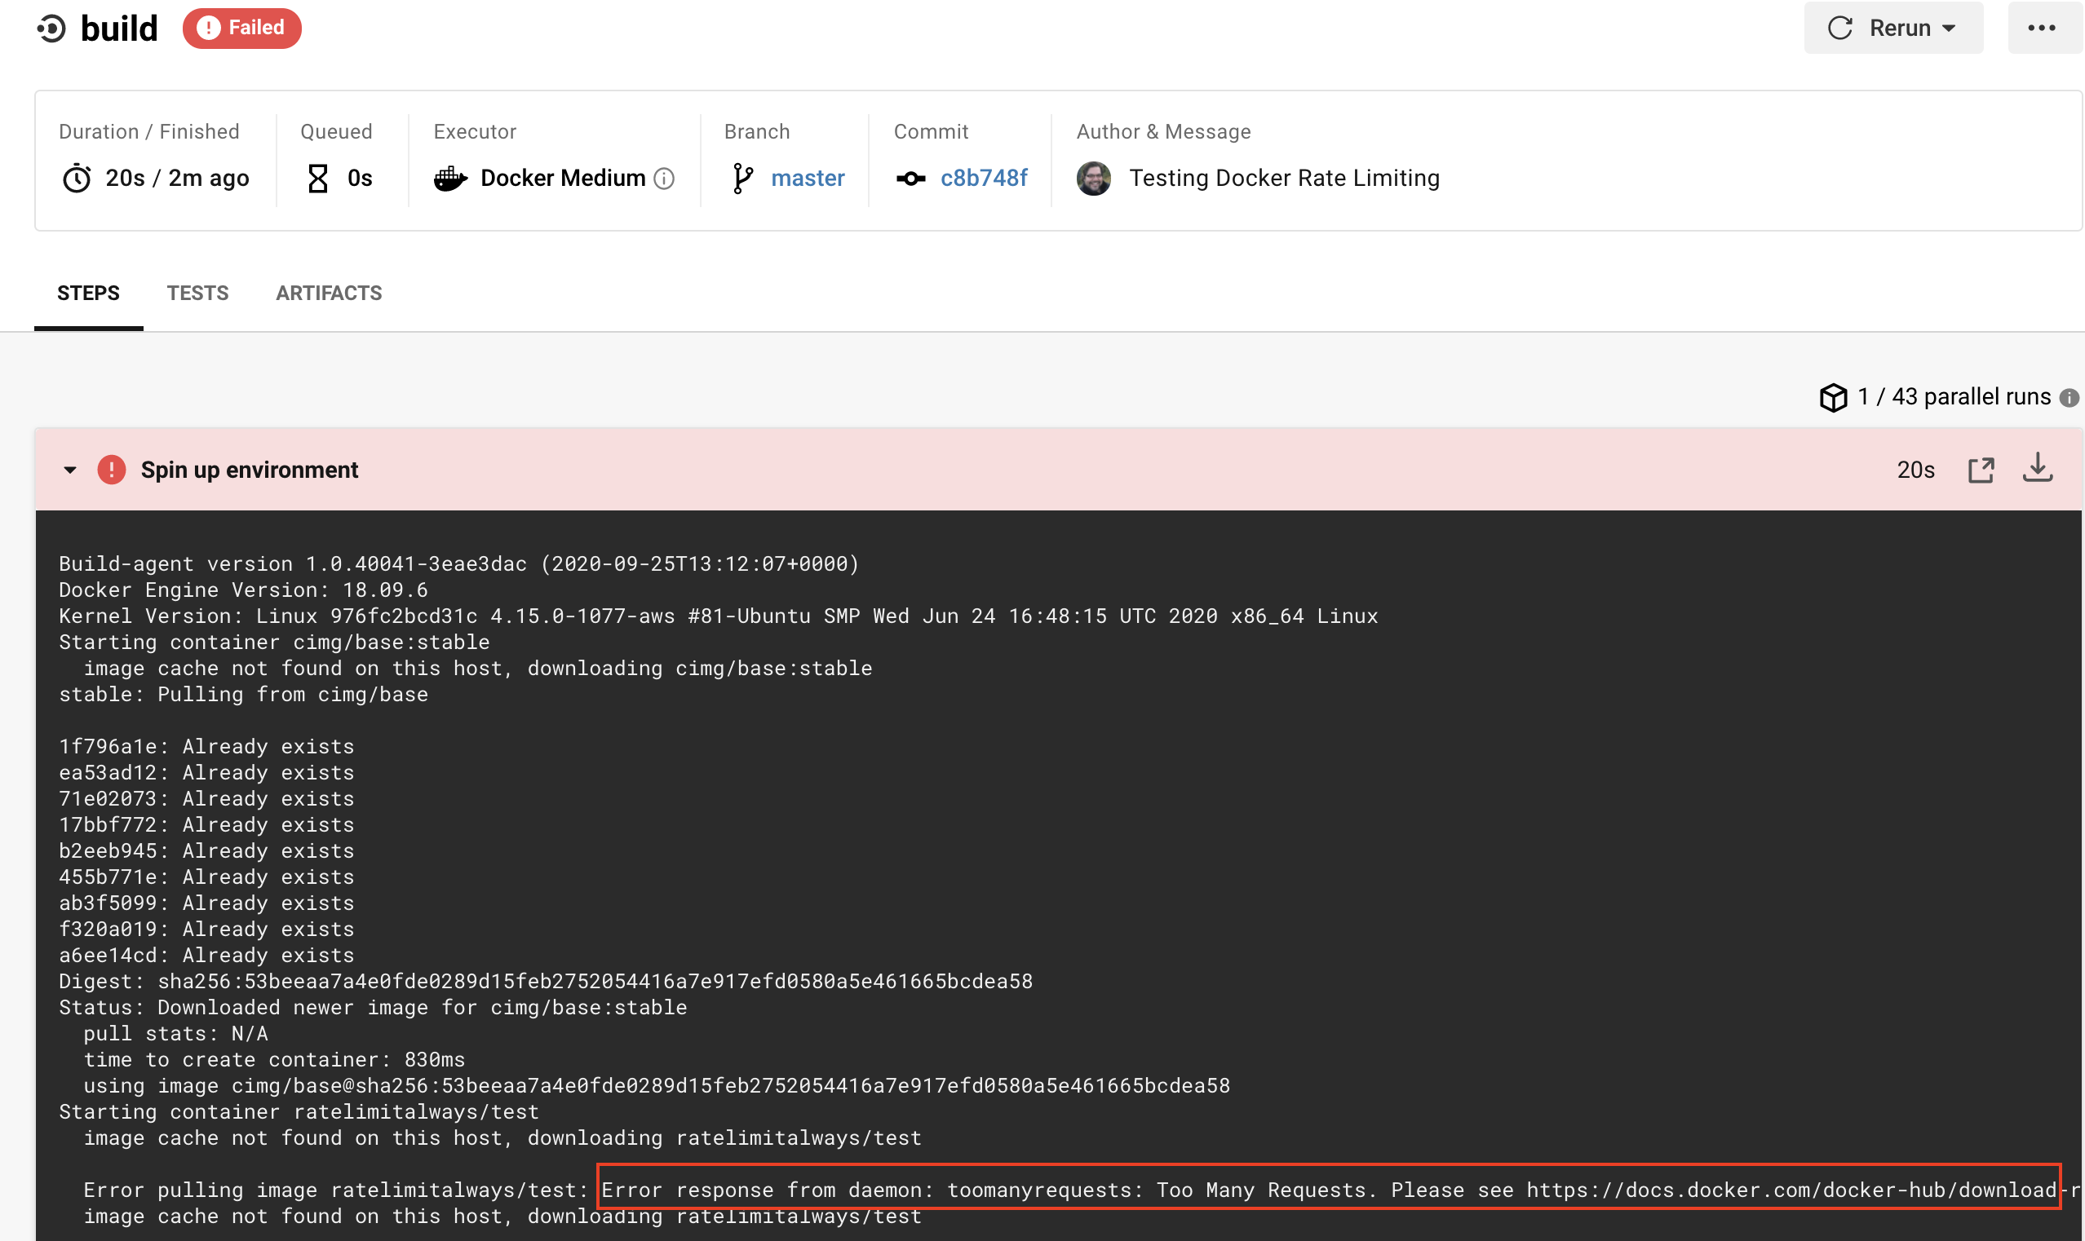Download the Spin up environment log
Image resolution: width=2085 pixels, height=1241 pixels.
tap(2038, 468)
